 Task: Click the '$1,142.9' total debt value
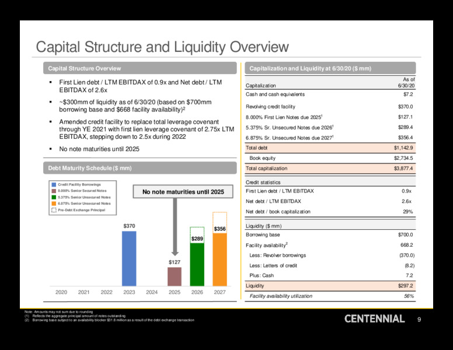click(x=403, y=148)
